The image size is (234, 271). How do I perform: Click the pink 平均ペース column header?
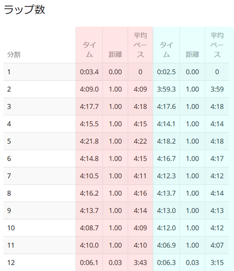pyautogui.click(x=140, y=45)
